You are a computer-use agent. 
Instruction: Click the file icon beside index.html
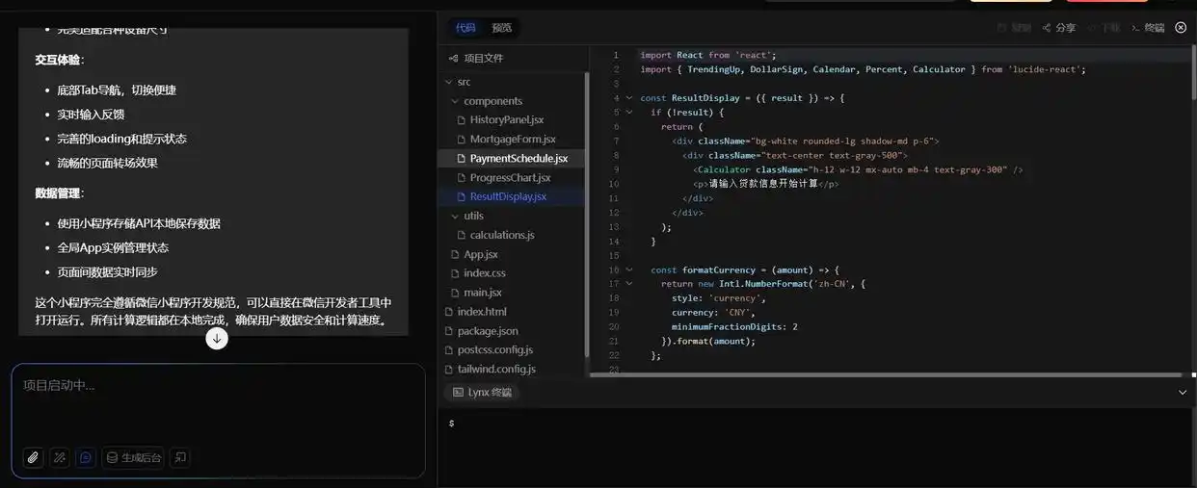pyautogui.click(x=448, y=312)
